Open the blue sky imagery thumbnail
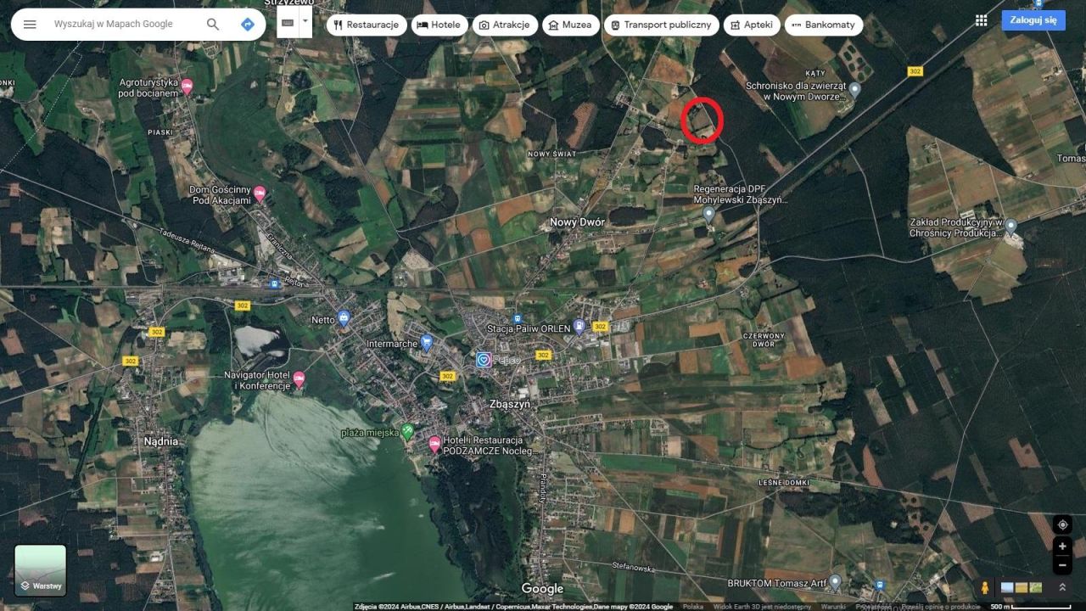This screenshot has width=1086, height=611. pyautogui.click(x=1007, y=587)
